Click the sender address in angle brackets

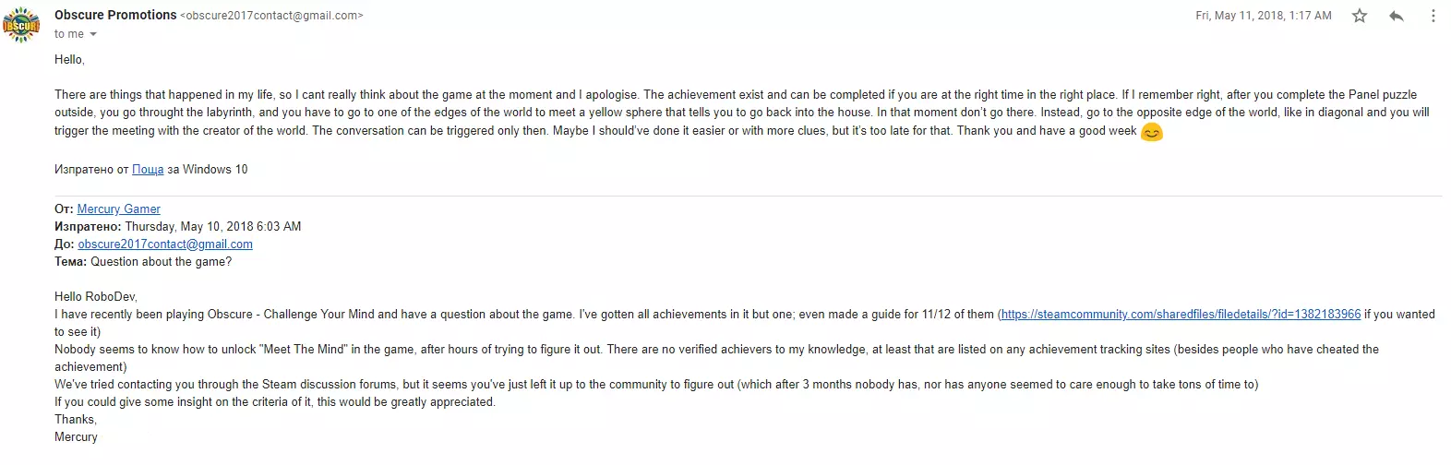274,16
